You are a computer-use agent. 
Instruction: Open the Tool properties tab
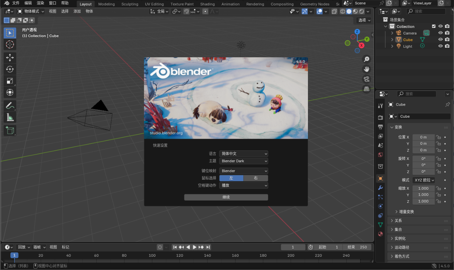380,106
